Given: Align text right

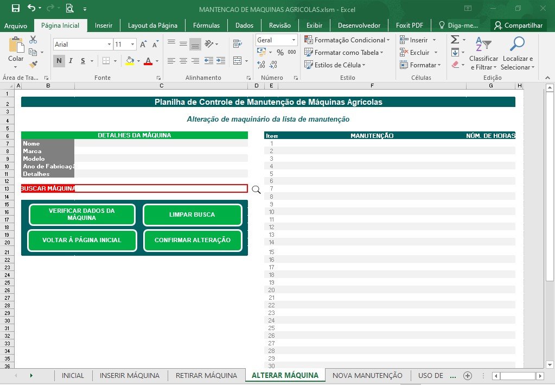Looking at the screenshot, I should pyautogui.click(x=195, y=61).
